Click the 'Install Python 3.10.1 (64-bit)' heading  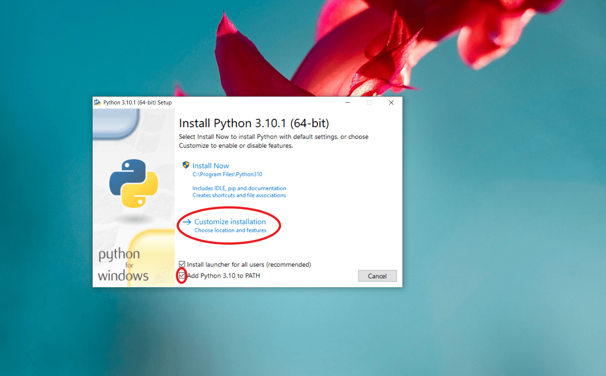254,123
